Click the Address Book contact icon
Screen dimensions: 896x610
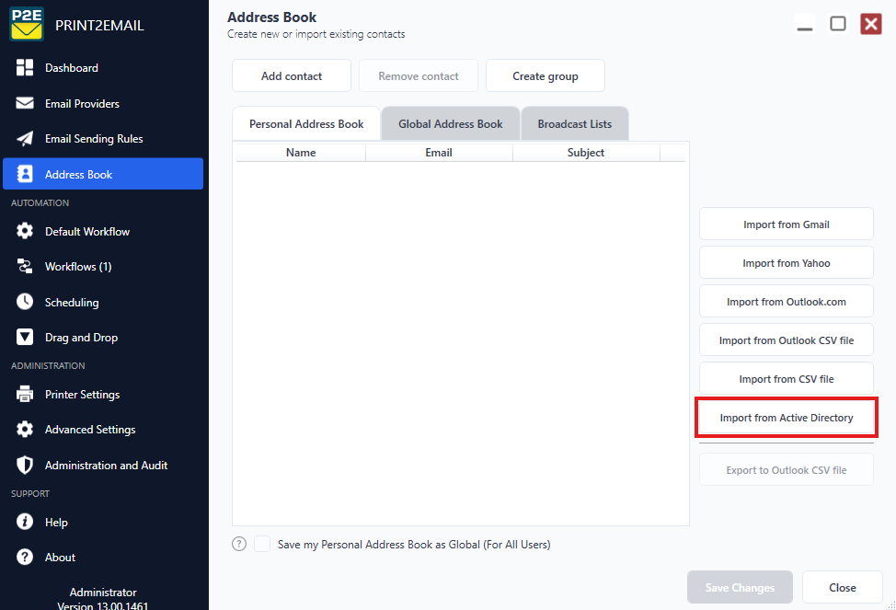coord(25,174)
